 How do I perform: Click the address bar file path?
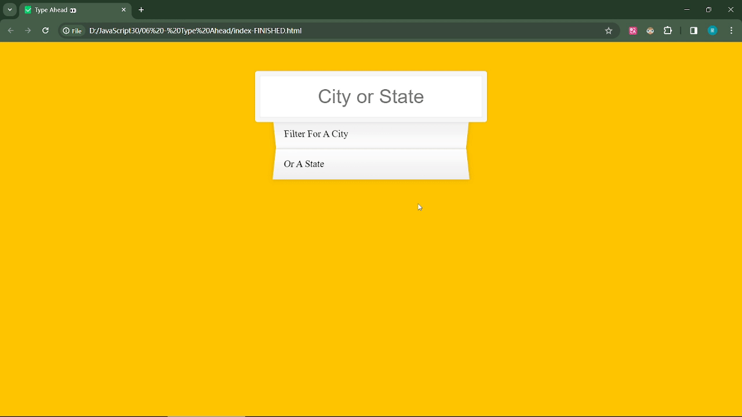click(x=195, y=31)
